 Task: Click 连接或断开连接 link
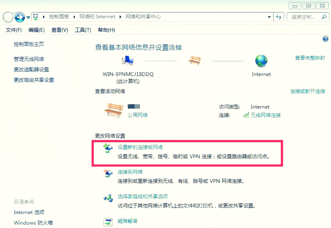[x=307, y=91]
